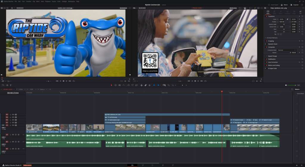This screenshot has width=305, height=167.
Task: Go to last frame in source viewer
Action: tap(70, 81)
